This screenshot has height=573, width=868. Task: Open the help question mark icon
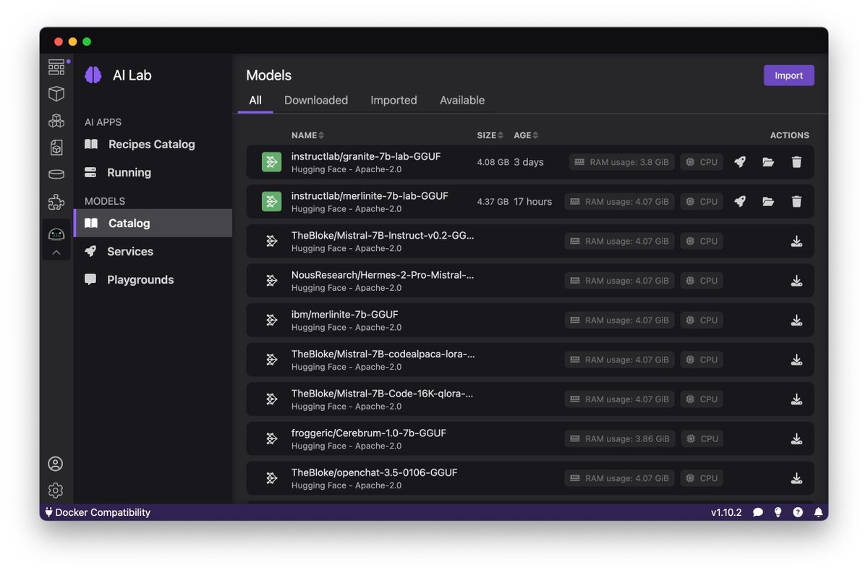pyautogui.click(x=798, y=512)
